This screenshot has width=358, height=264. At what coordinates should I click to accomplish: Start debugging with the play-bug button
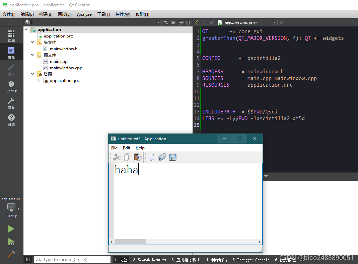tap(11, 242)
